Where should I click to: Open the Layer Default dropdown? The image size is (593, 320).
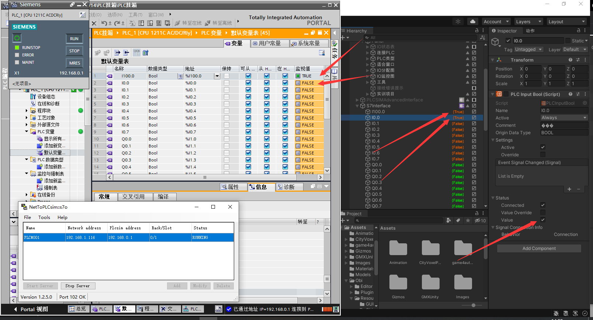(x=575, y=49)
